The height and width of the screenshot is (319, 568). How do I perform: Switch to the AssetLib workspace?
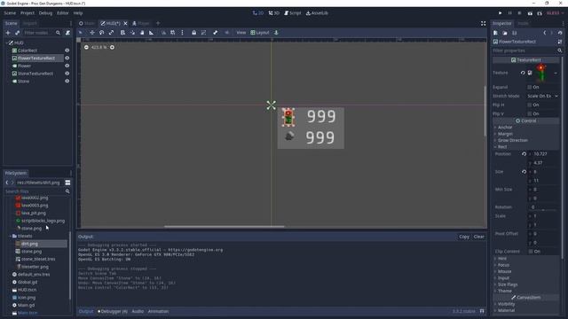click(317, 13)
